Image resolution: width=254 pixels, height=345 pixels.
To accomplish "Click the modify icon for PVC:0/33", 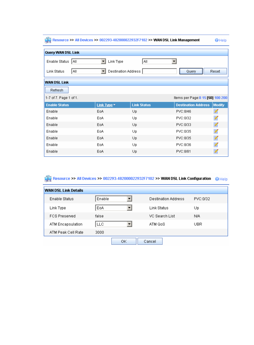I will tap(216, 125).
